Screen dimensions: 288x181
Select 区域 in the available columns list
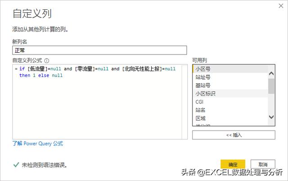230,118
